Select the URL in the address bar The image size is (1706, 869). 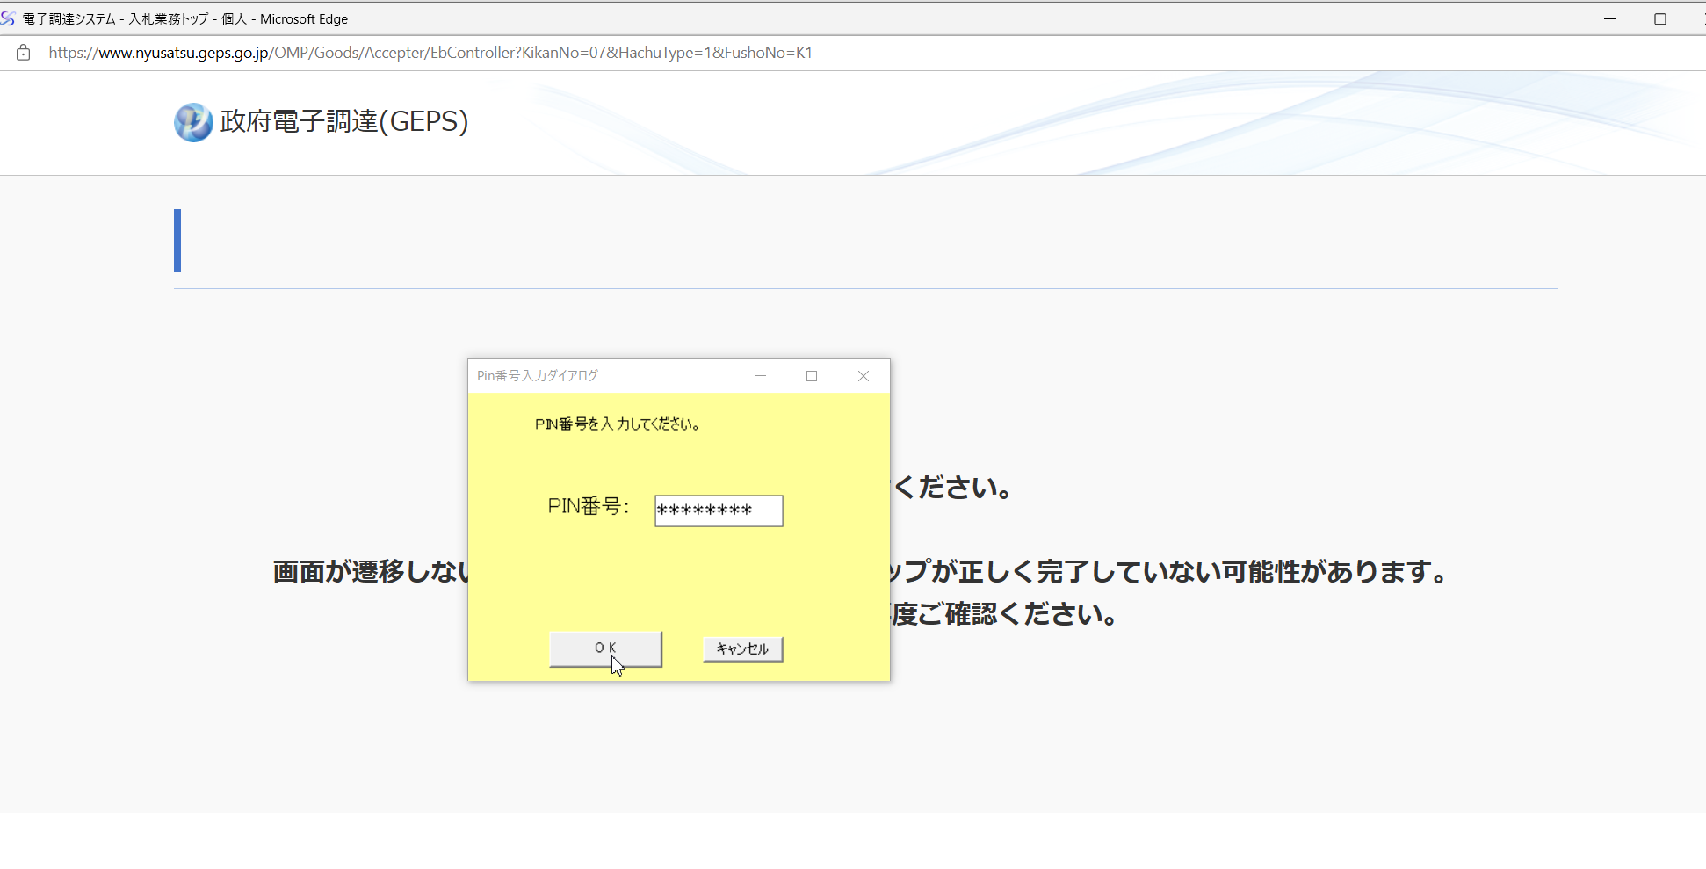coord(430,53)
